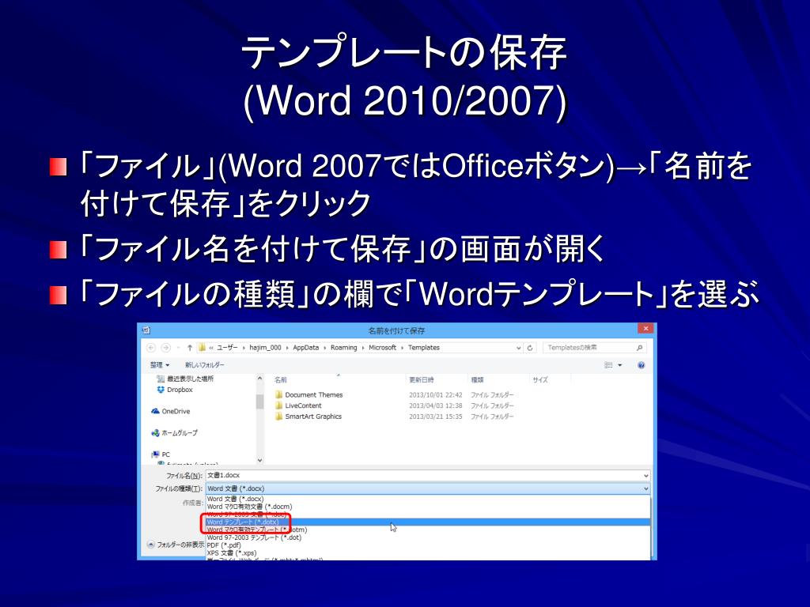Viewport: 810px width, 607px height.
Task: Click the navigation pane scroll-up arrow
Action: tap(259, 379)
